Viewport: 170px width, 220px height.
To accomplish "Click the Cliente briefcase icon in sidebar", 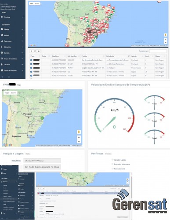I will [x=2, y=29].
